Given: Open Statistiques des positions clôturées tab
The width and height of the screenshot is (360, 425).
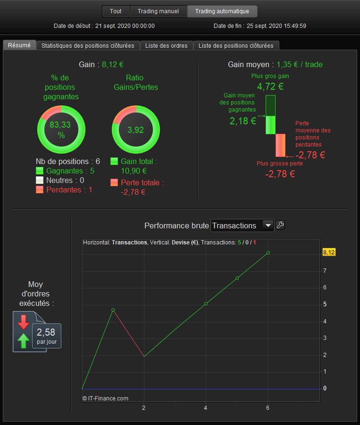Looking at the screenshot, I should coord(88,45).
